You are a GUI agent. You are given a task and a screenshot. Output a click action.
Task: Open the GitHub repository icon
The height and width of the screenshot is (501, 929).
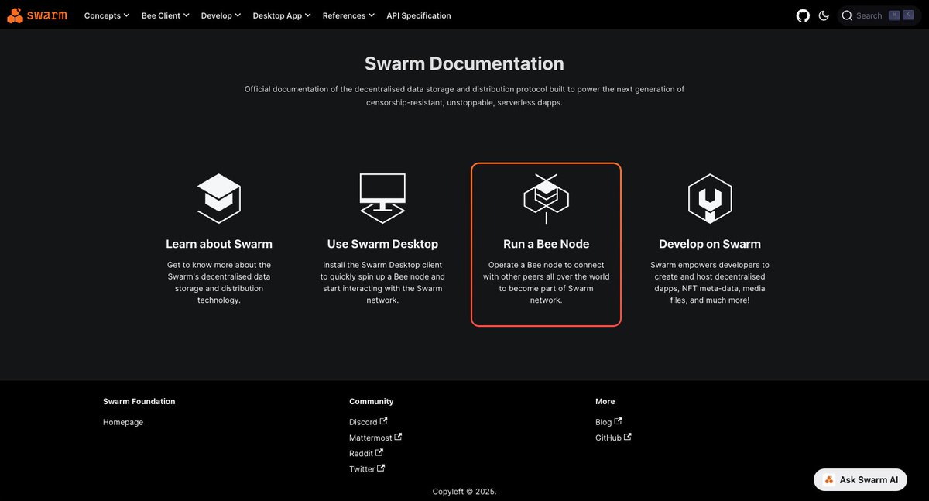[803, 15]
